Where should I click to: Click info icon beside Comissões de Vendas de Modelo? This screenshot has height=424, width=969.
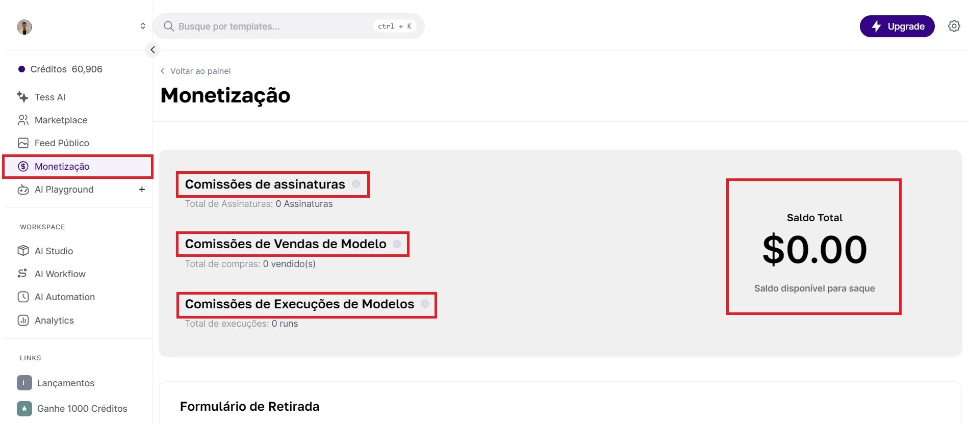[x=397, y=244]
